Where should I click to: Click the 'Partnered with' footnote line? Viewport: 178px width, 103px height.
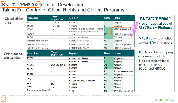pyautogui.click(x=71, y=96)
